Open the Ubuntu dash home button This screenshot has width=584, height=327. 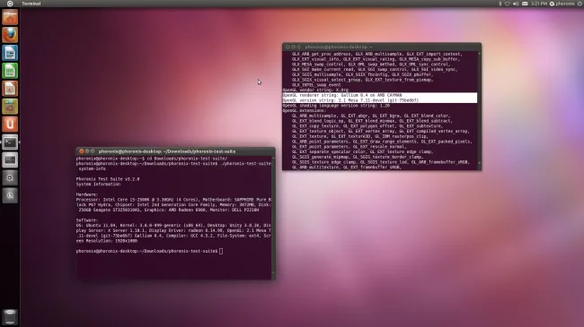[10, 4]
